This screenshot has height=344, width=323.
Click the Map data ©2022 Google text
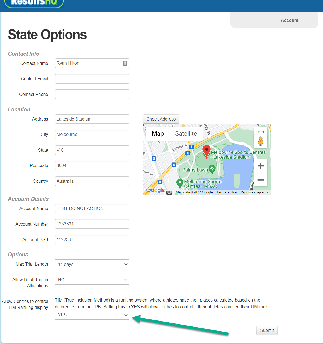click(x=194, y=192)
